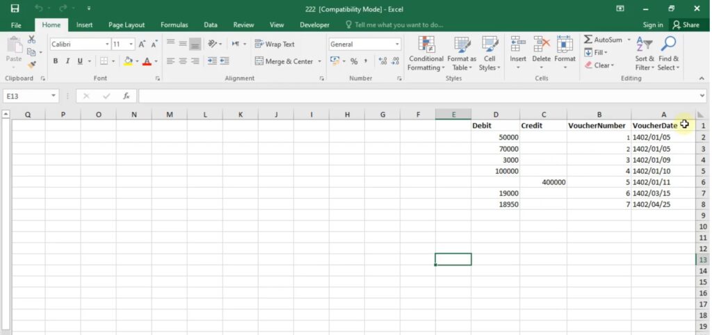The height and width of the screenshot is (335, 712).
Task: Toggle Italic formatting
Action: tap(67, 61)
